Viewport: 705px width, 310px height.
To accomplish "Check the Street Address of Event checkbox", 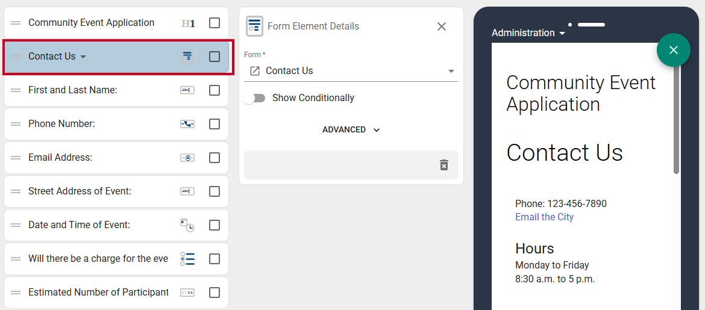I will pos(215,191).
